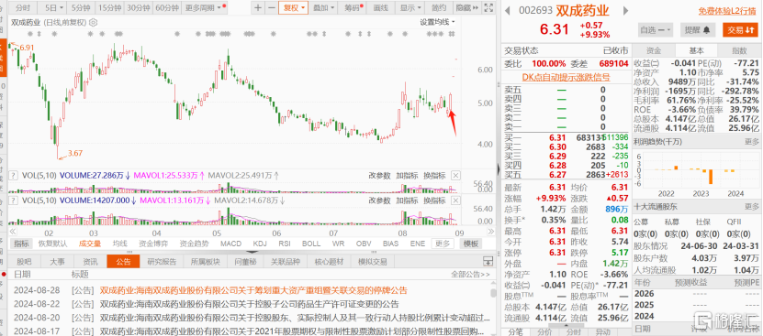
Task: Open help for first VOL indicator
Action: [x=14, y=176]
